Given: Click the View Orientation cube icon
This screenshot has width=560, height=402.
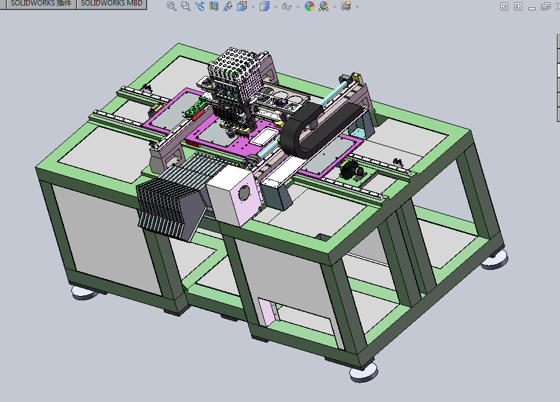Looking at the screenshot, I should coord(242,6).
